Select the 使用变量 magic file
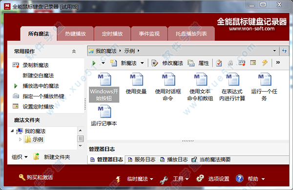Screen dimensions: 293x190 (136, 84)
